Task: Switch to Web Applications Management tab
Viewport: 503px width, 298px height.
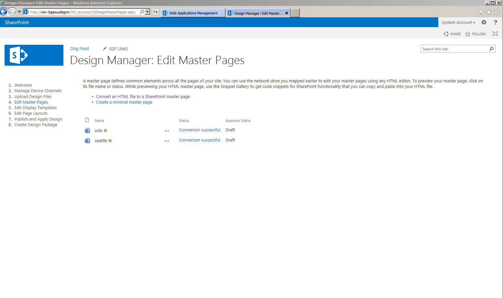Action: pyautogui.click(x=193, y=13)
